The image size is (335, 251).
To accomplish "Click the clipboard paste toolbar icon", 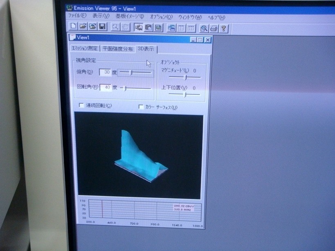I will (x=148, y=28).
